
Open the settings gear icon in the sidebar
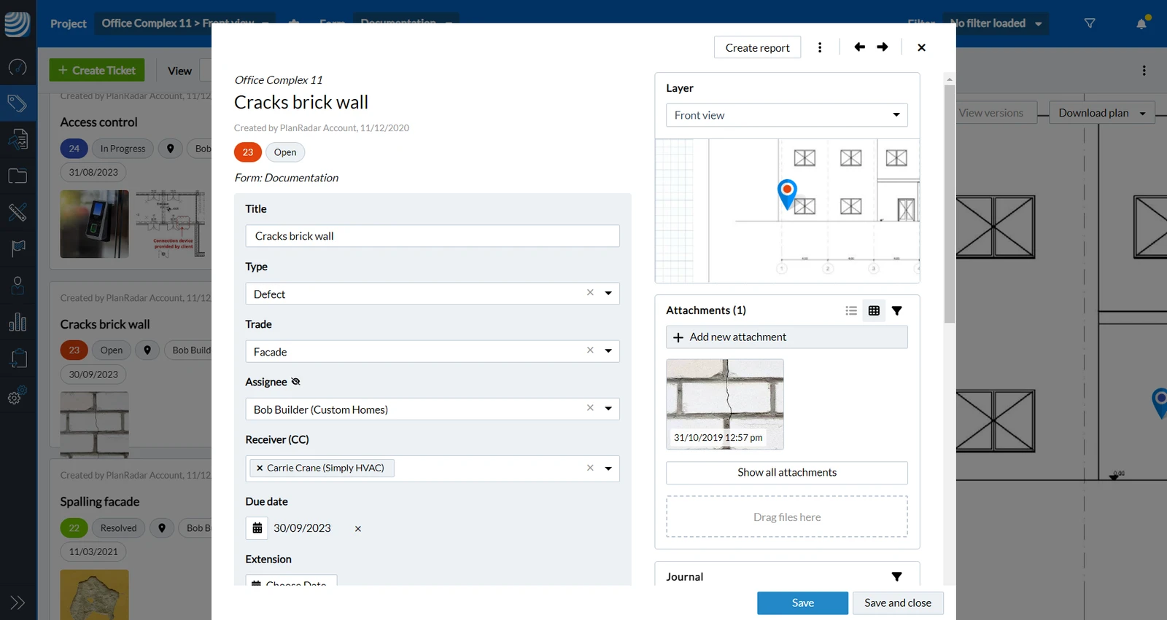tap(18, 396)
